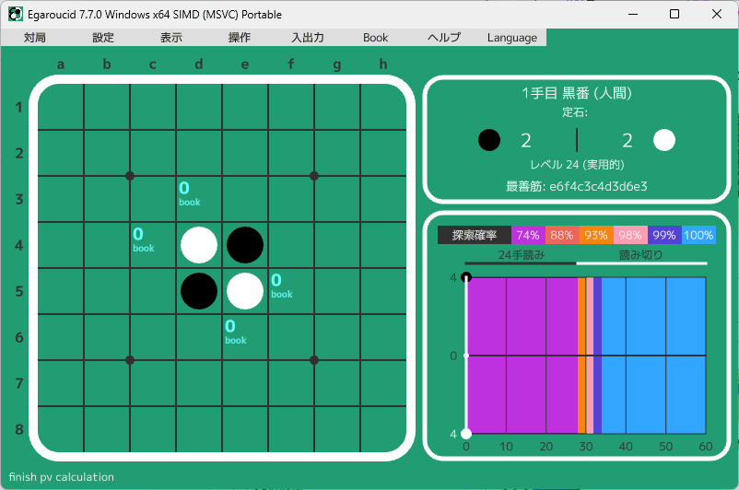Click the black disc on d5
The image size is (739, 490).
tap(199, 290)
